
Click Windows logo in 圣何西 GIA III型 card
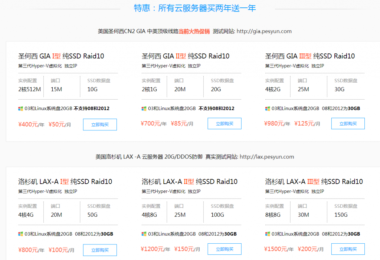pyautogui.click(x=268, y=109)
